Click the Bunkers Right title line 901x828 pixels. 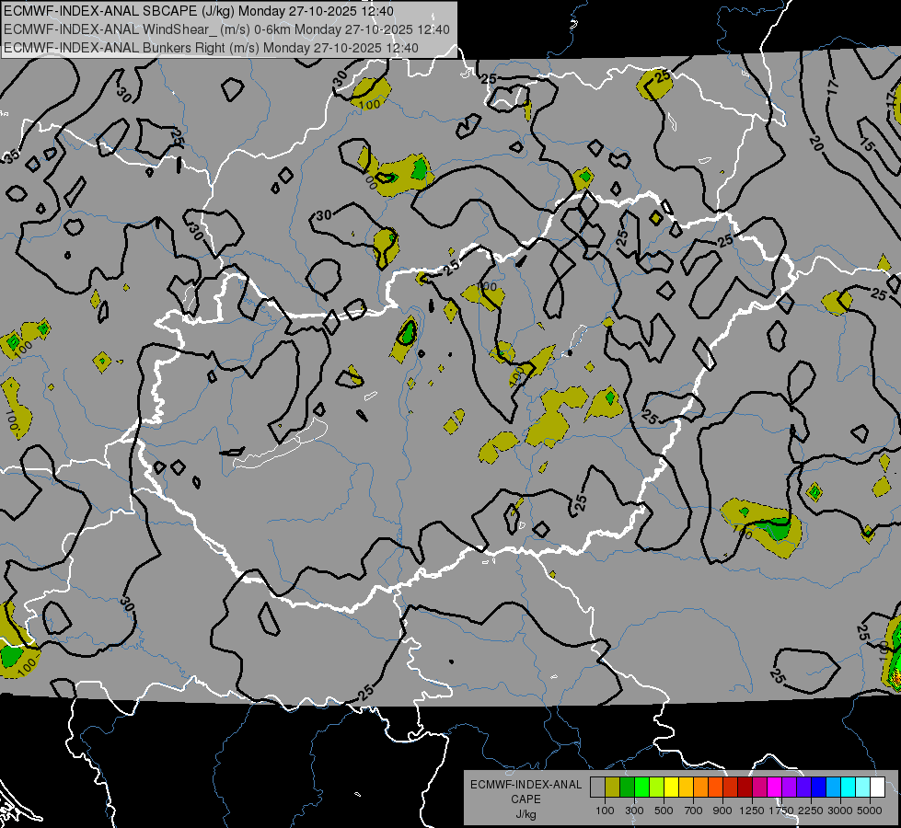click(211, 48)
